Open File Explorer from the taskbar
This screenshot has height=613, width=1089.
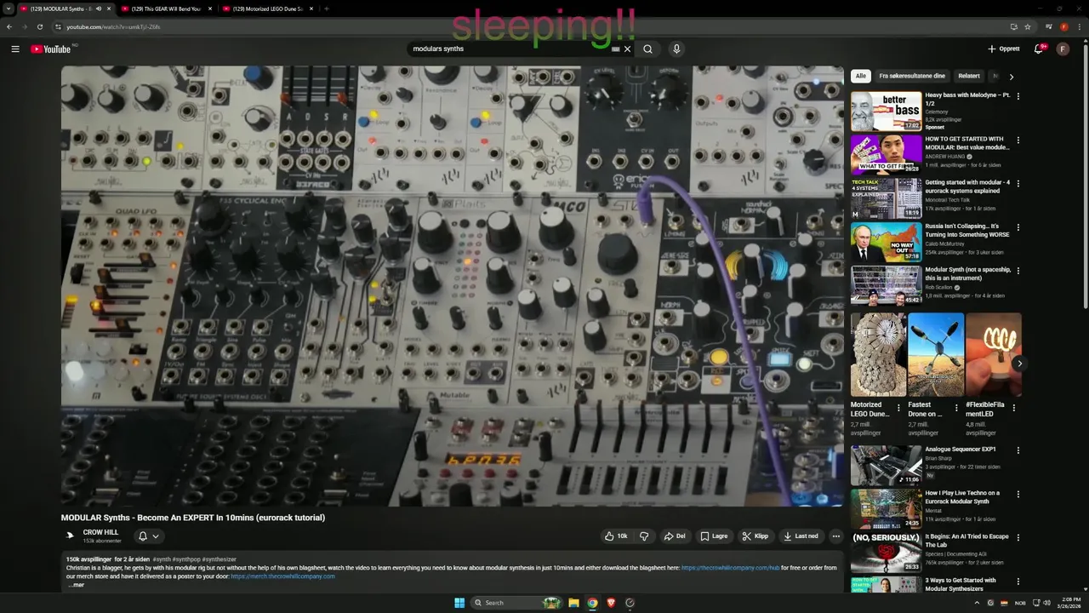[x=573, y=603]
